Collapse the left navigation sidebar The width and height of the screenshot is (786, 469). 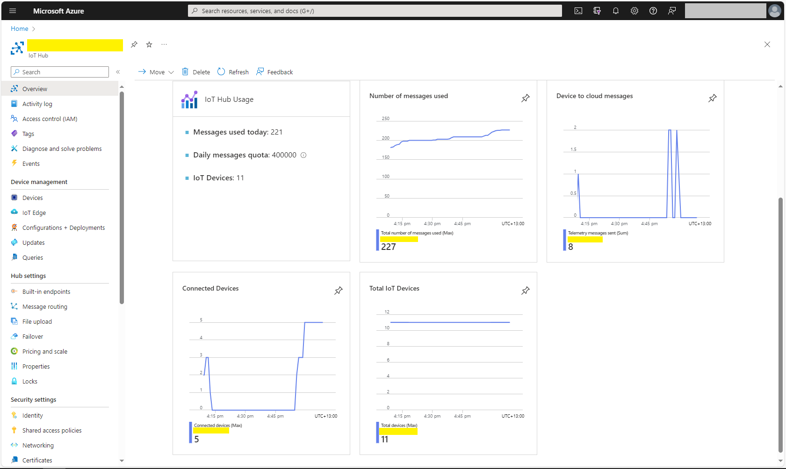click(x=118, y=72)
